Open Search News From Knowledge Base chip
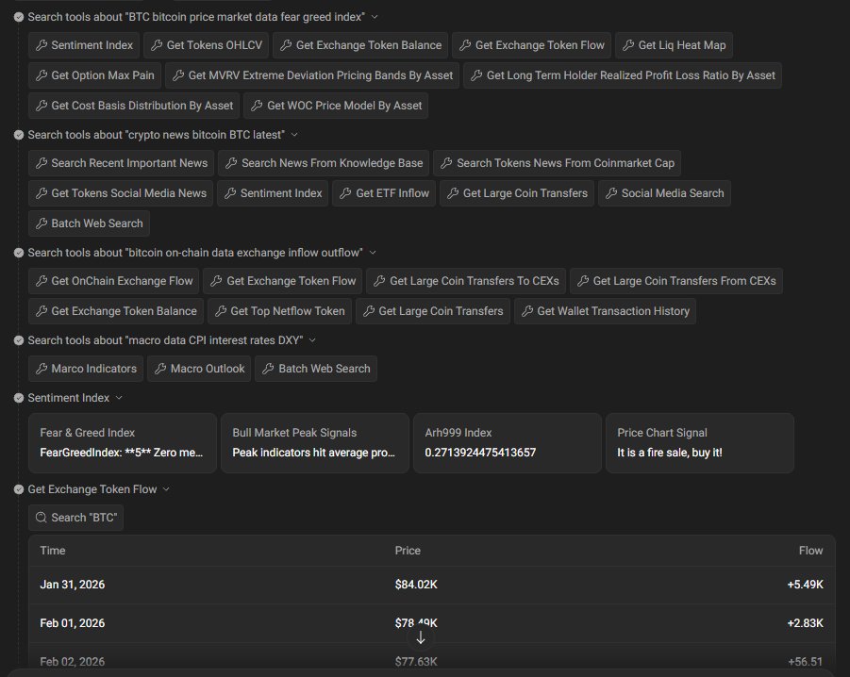The image size is (850, 677). 324,163
